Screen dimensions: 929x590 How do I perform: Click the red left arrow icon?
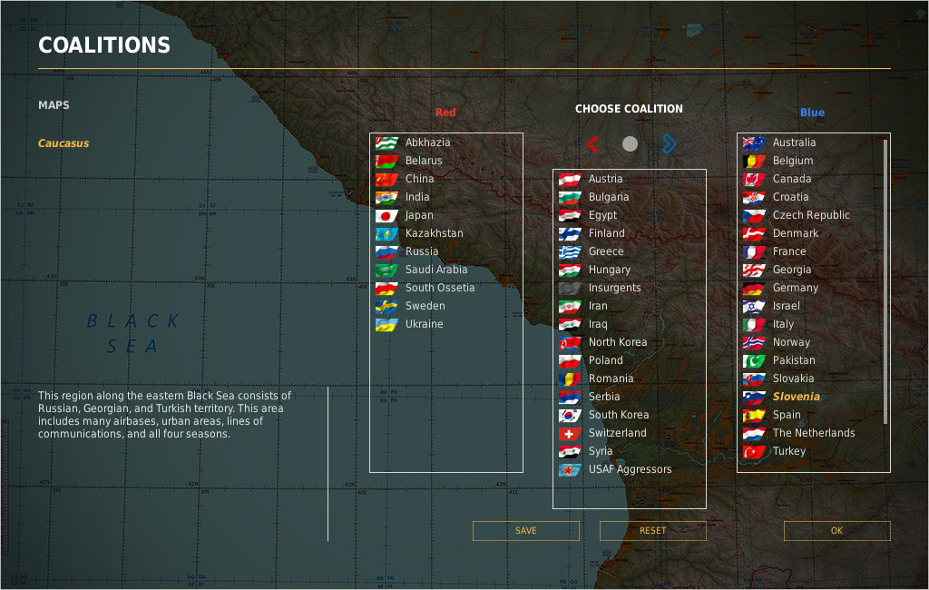point(592,143)
